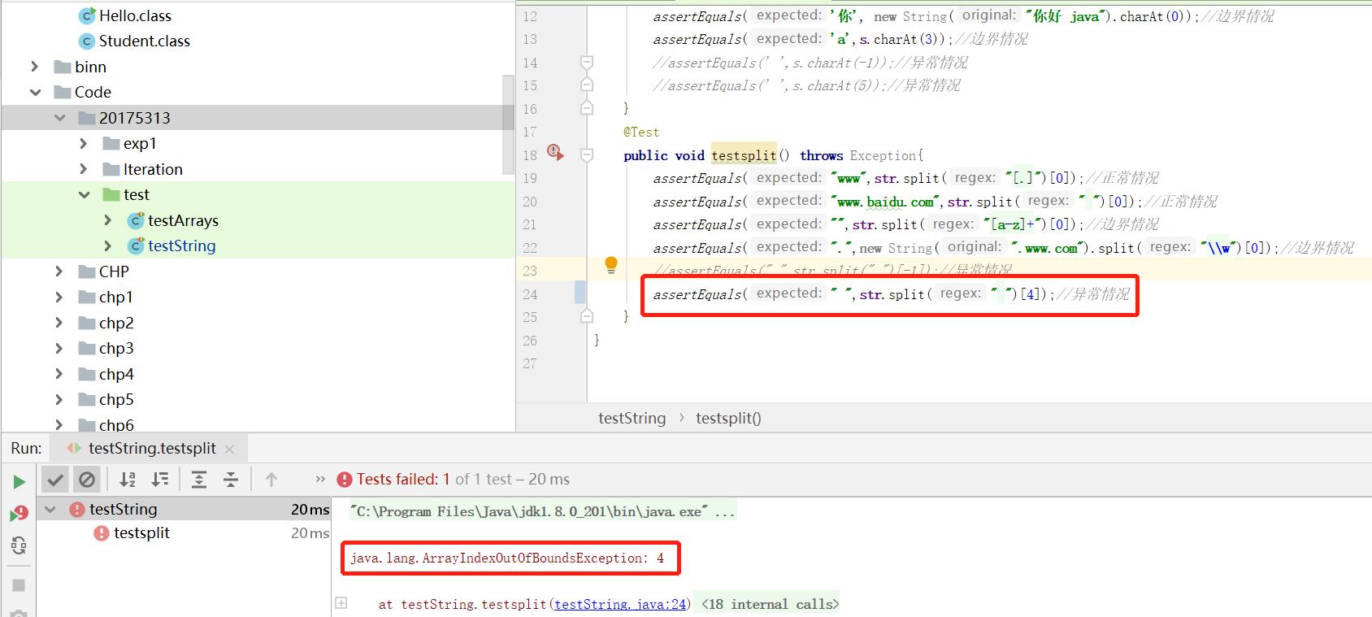The image size is (1372, 617).
Task: Toggle Show Ignored tests button
Action: coord(87,480)
